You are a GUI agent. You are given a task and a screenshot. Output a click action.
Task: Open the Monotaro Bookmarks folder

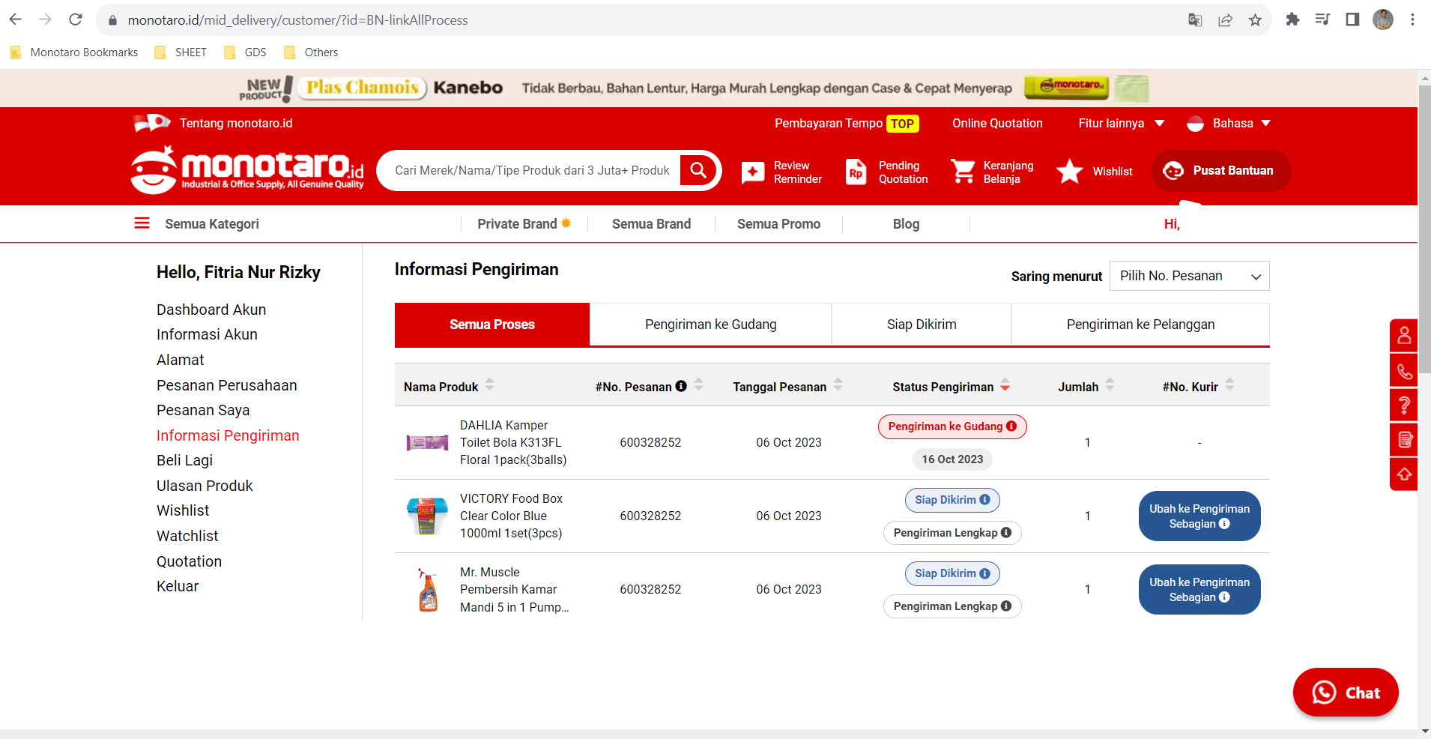(x=74, y=52)
